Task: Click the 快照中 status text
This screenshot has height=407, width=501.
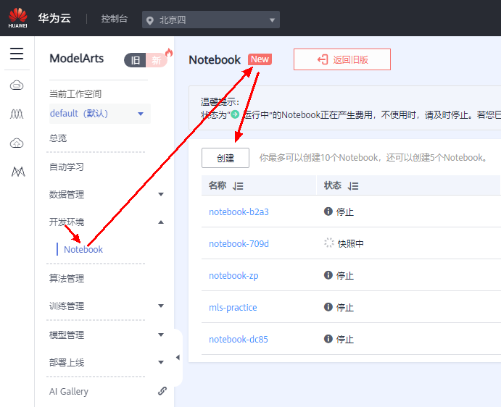Action: [350, 243]
